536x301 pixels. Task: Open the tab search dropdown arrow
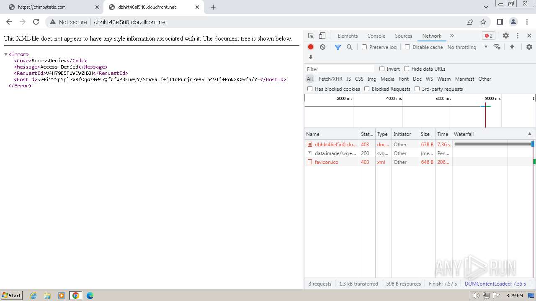tap(486, 7)
